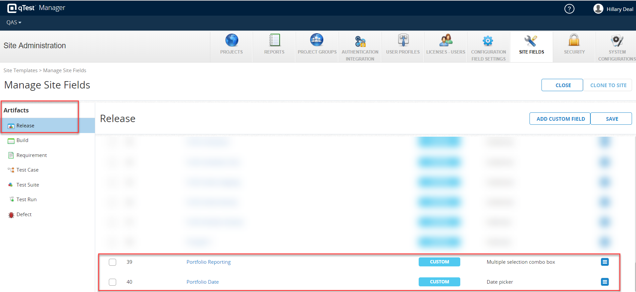Viewport: 636px width, 292px height.
Task: Open the Security tab label
Action: coord(574,52)
